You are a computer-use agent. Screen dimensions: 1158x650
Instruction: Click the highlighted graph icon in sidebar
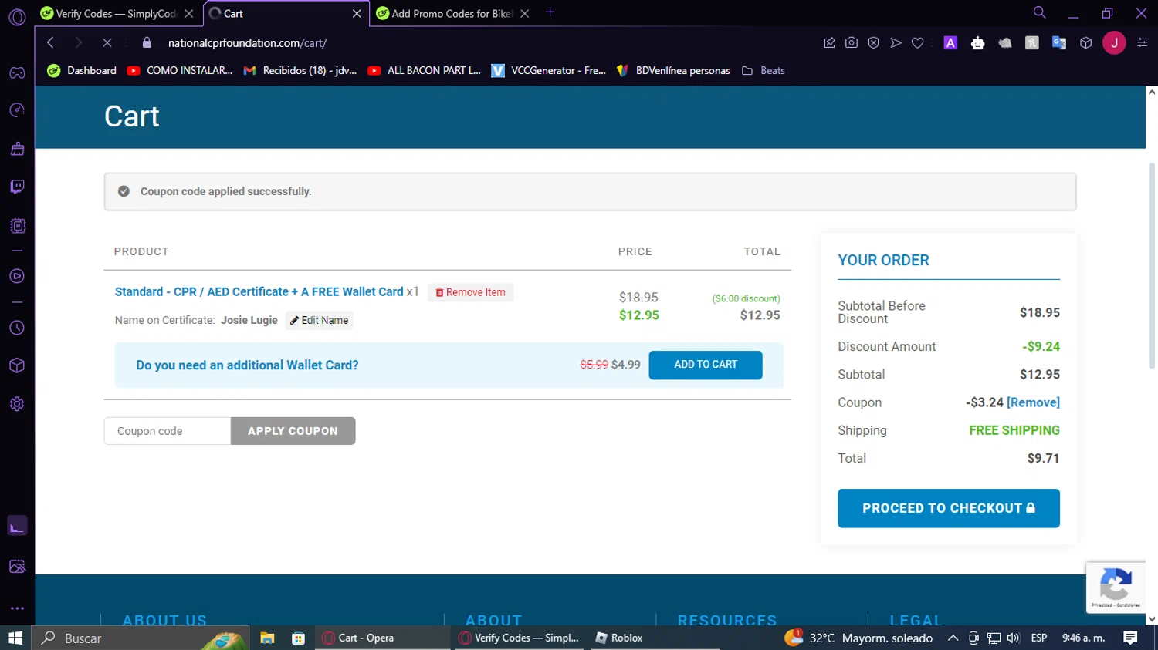point(17,526)
